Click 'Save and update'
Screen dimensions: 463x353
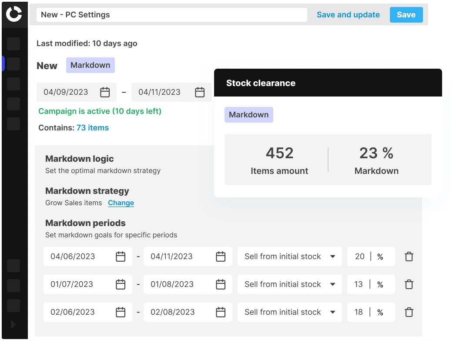pos(348,14)
